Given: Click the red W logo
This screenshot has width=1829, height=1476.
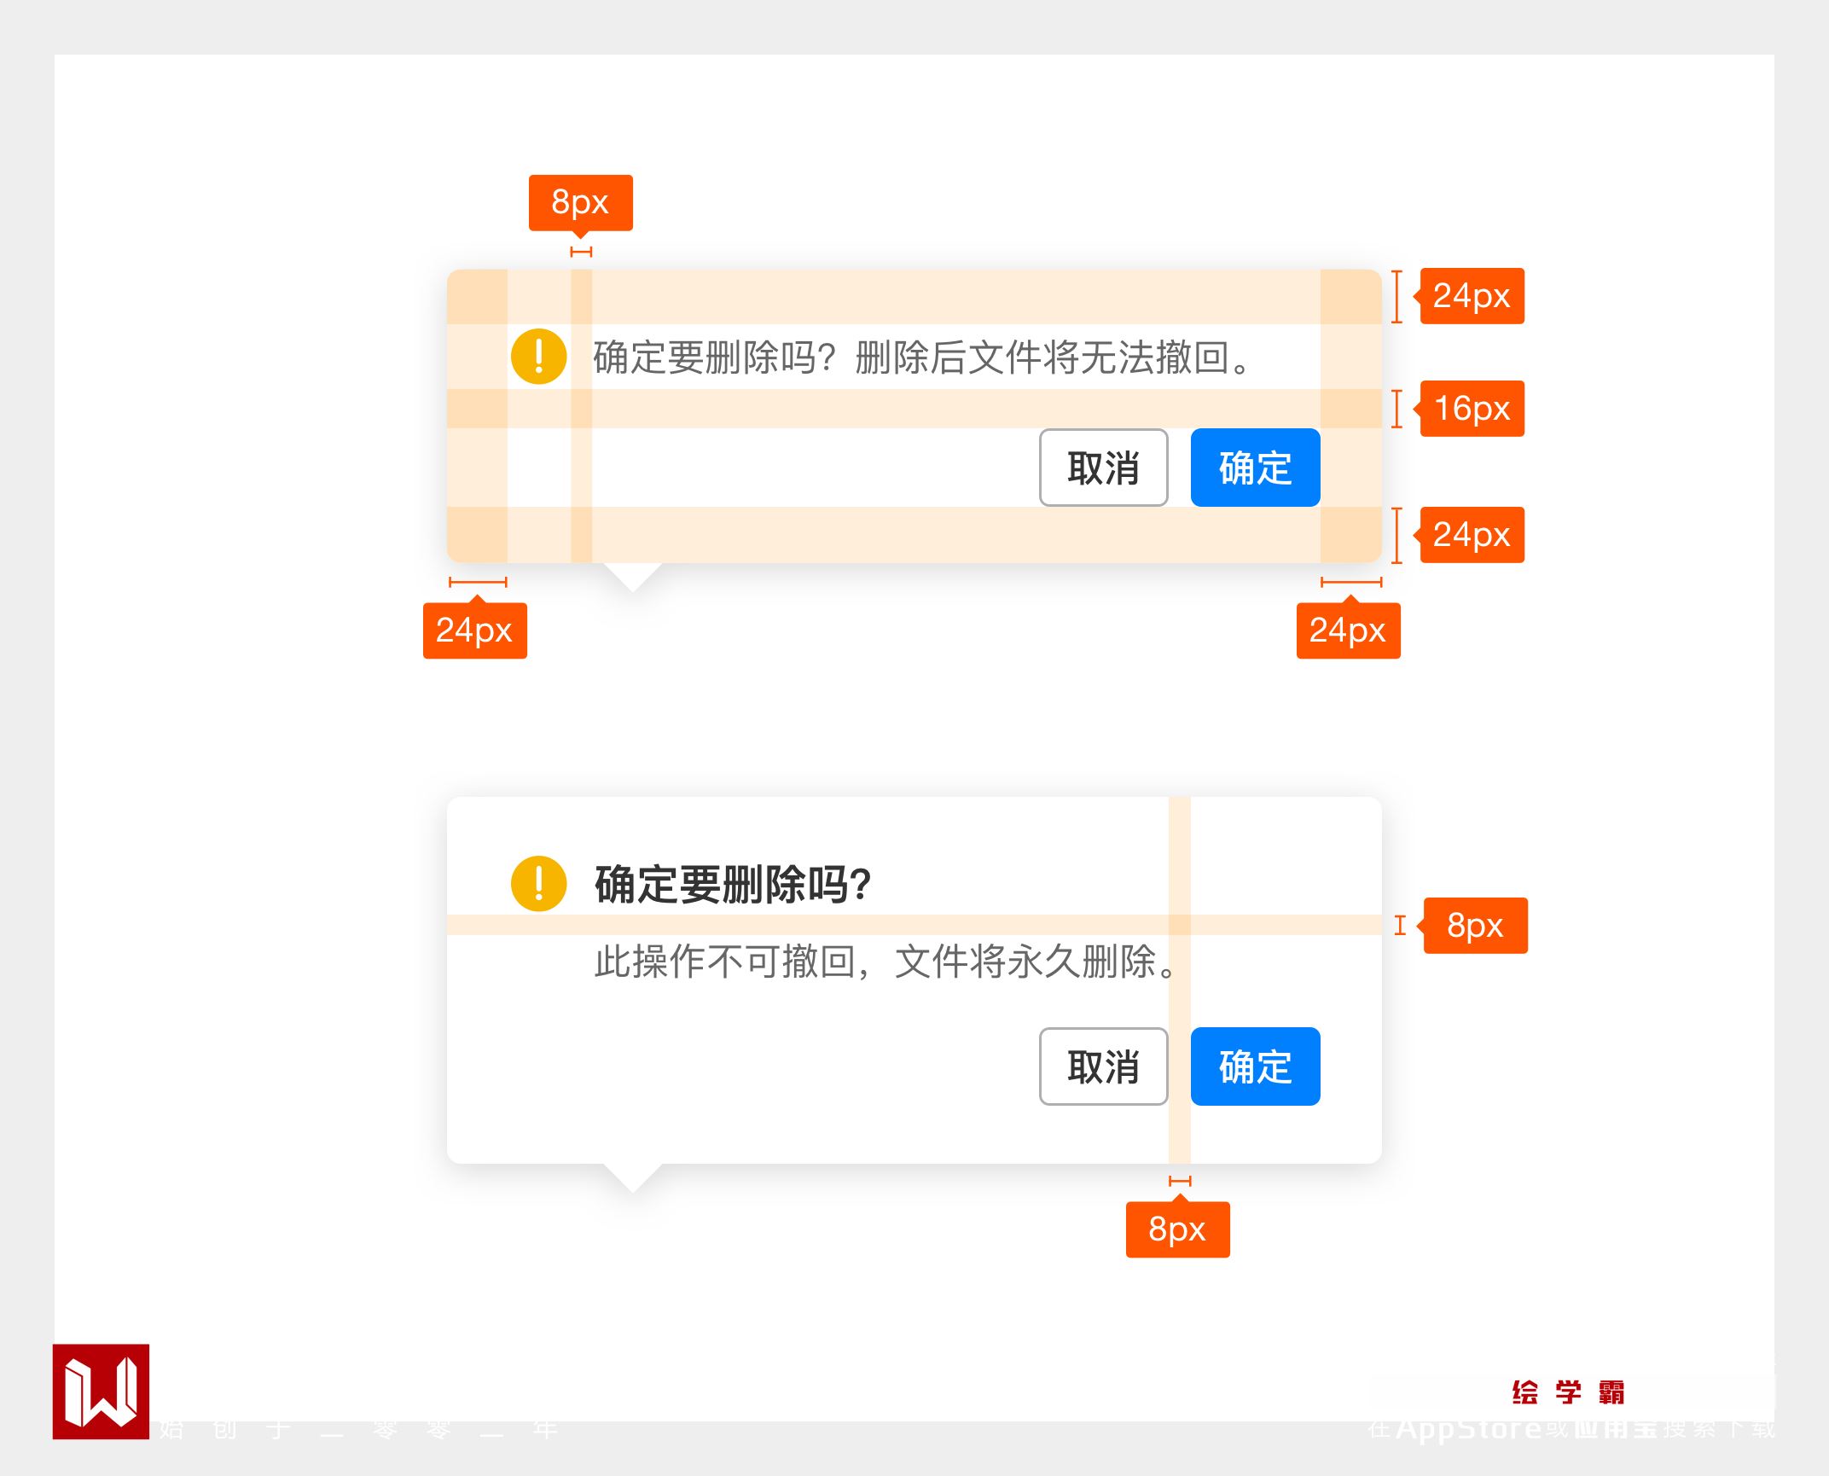Looking at the screenshot, I should 101,1392.
